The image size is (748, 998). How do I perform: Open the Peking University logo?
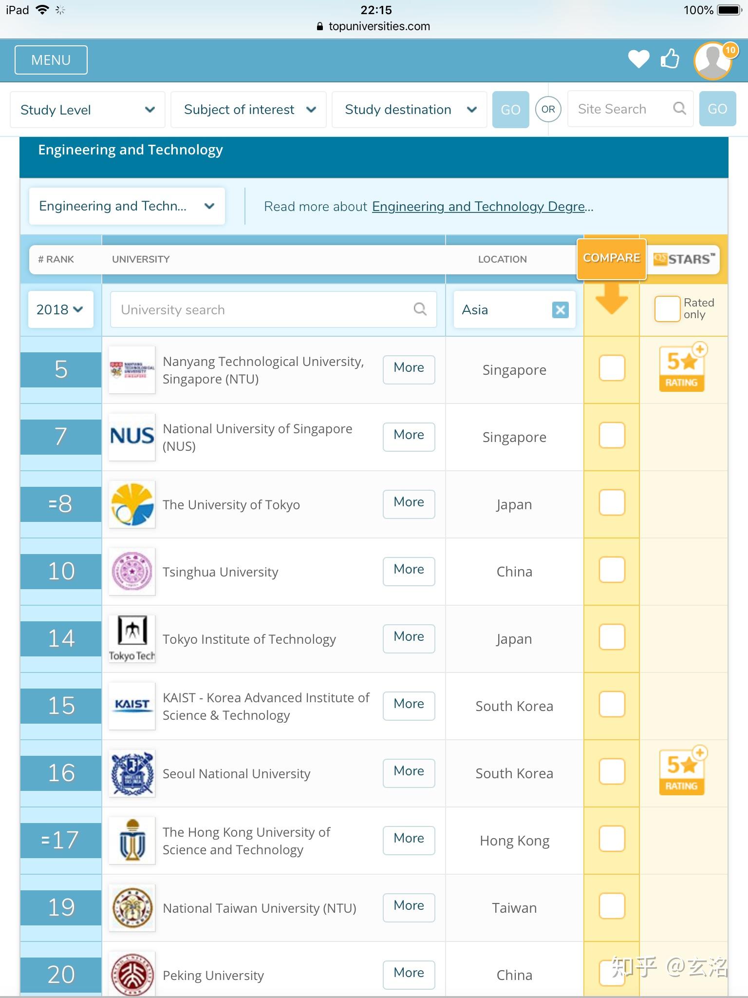click(x=132, y=975)
